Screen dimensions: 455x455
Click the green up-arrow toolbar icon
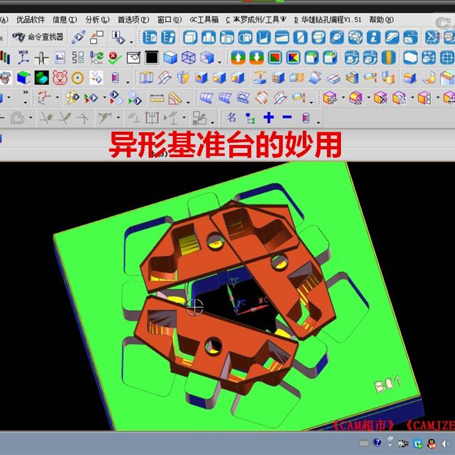[x=238, y=58]
